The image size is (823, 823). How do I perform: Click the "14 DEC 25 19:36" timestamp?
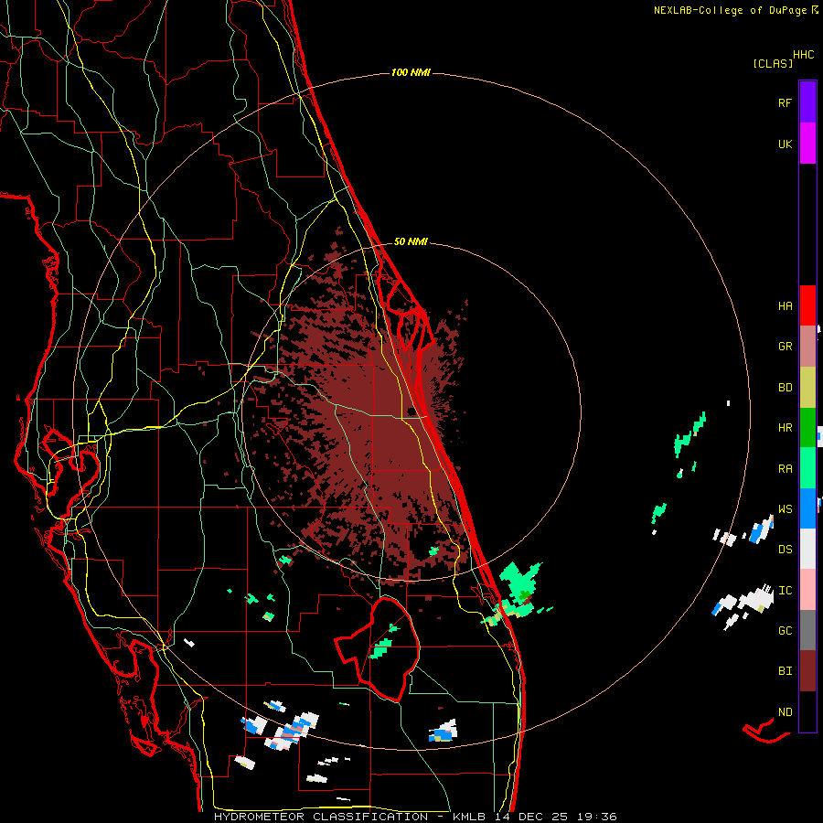tap(556, 817)
